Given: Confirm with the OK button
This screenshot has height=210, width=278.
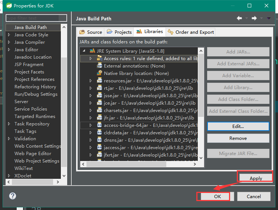Looking at the screenshot, I should click(x=218, y=196).
